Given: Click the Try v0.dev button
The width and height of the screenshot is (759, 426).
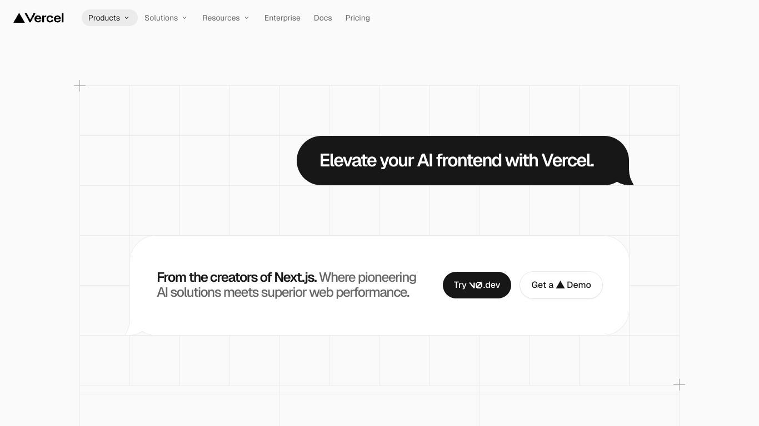Looking at the screenshot, I should 477,285.
